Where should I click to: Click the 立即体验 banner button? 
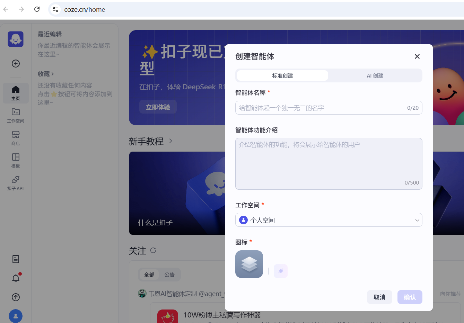point(158,107)
